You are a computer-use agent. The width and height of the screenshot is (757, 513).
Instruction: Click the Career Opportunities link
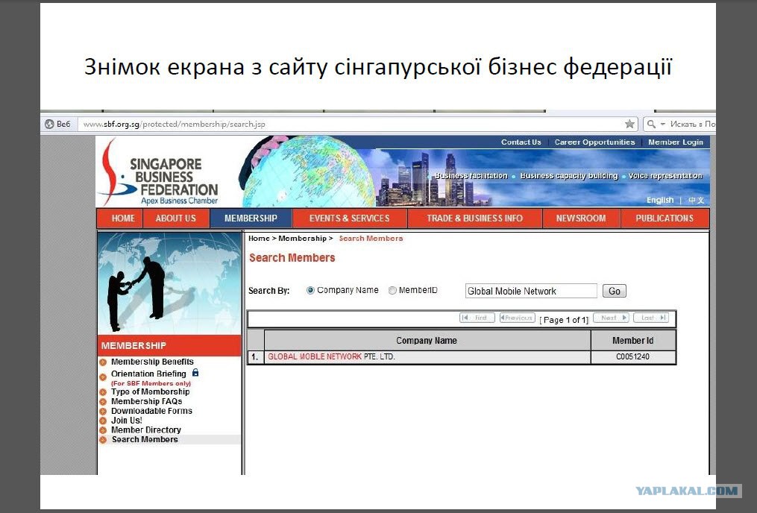[594, 142]
